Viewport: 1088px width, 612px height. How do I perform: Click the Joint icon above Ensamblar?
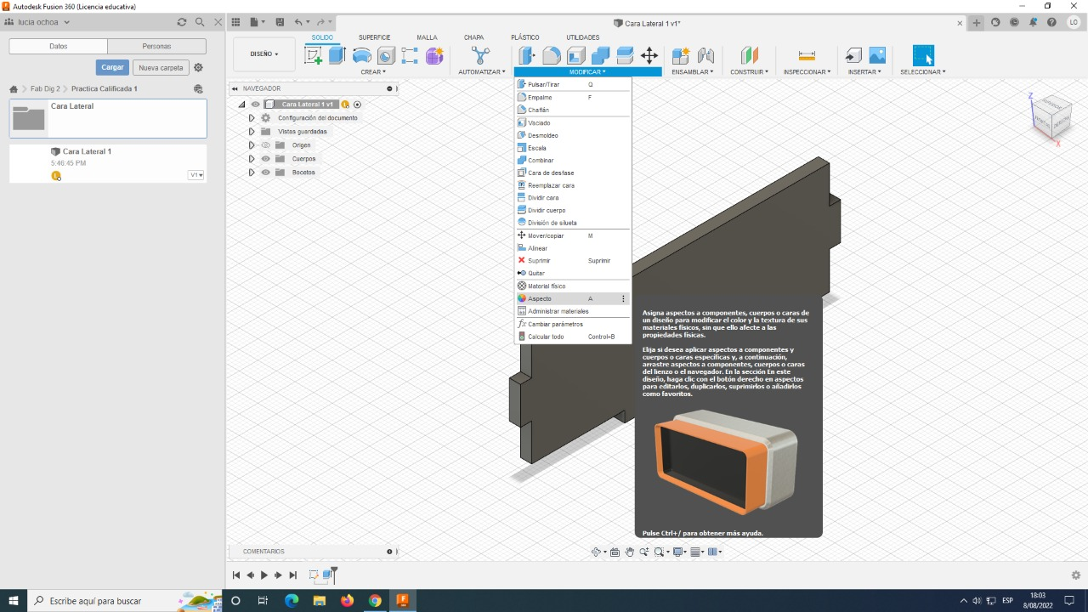pos(705,56)
